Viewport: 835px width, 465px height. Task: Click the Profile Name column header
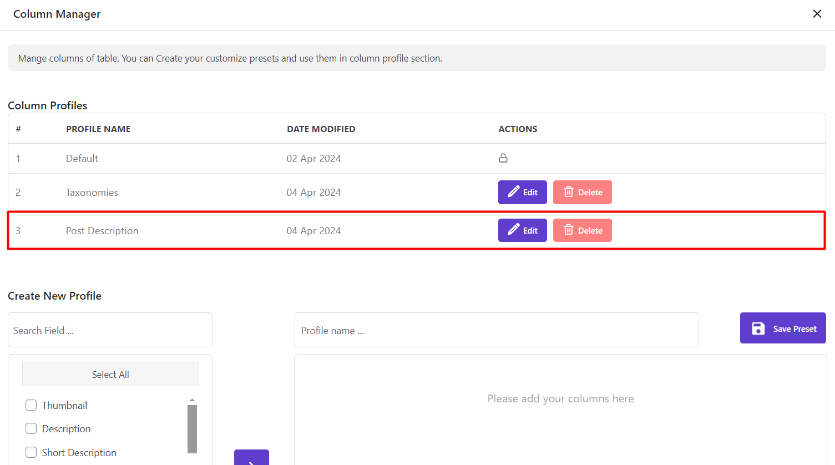click(x=98, y=129)
